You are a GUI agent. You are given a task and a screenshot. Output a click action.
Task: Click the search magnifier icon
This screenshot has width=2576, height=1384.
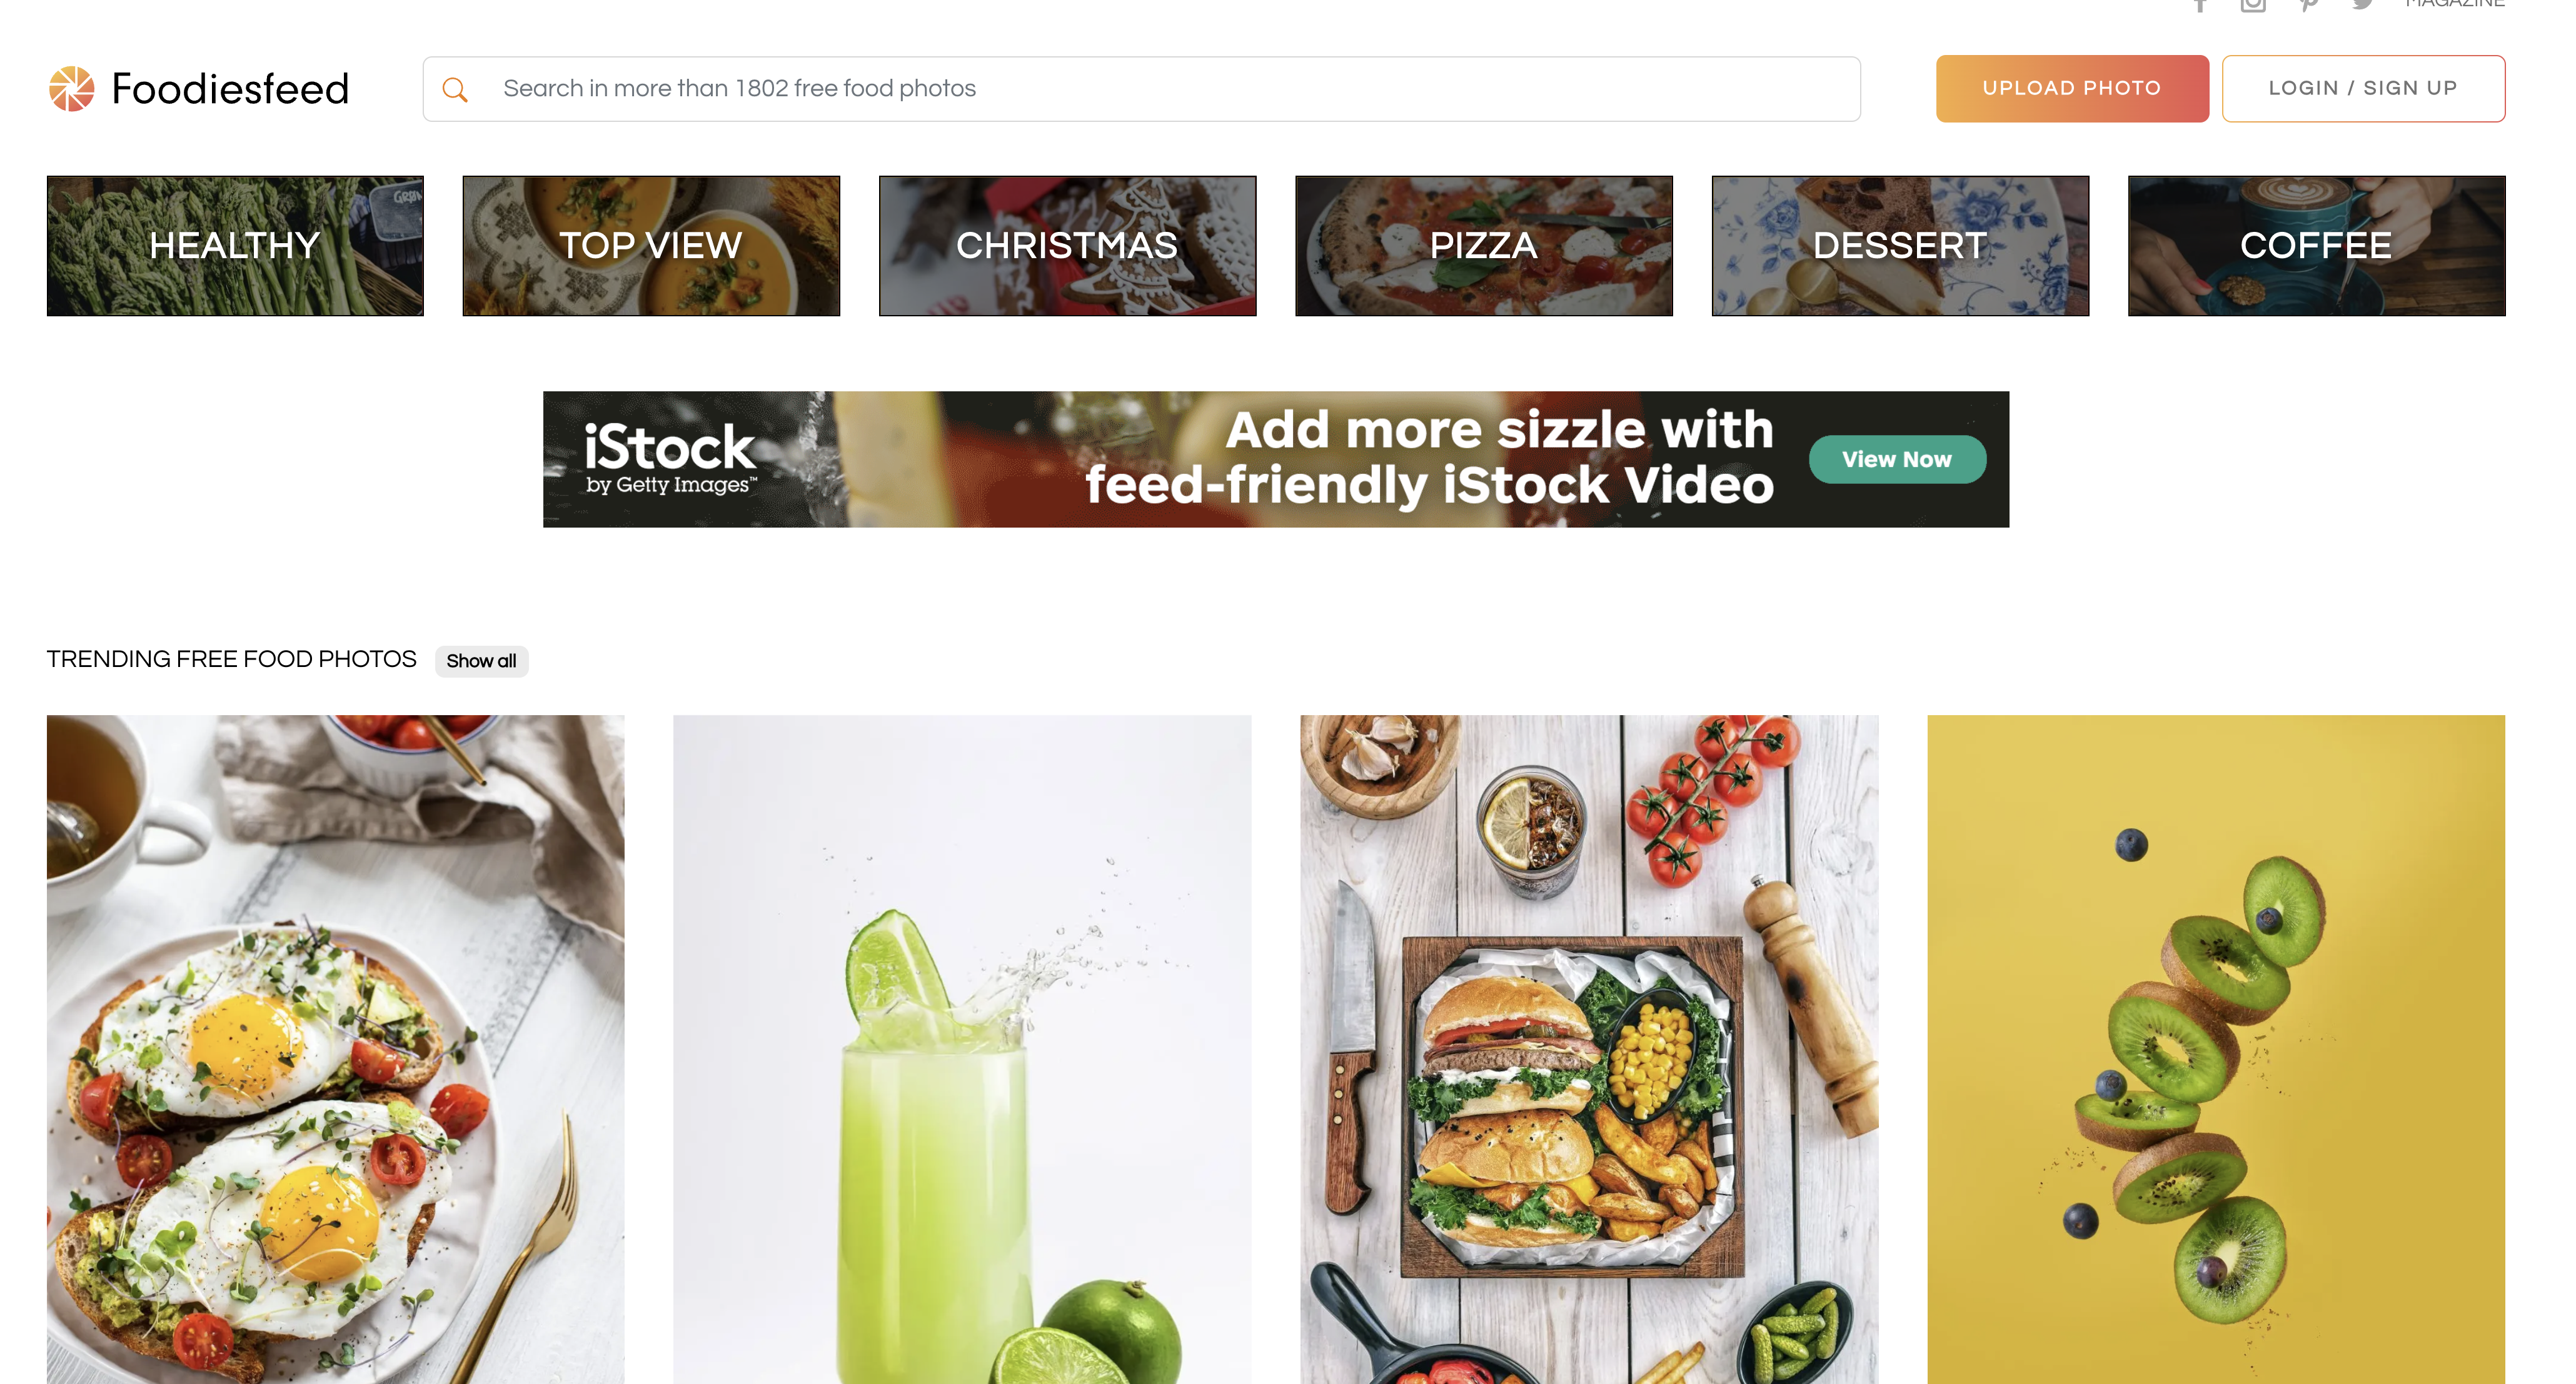pyautogui.click(x=455, y=90)
